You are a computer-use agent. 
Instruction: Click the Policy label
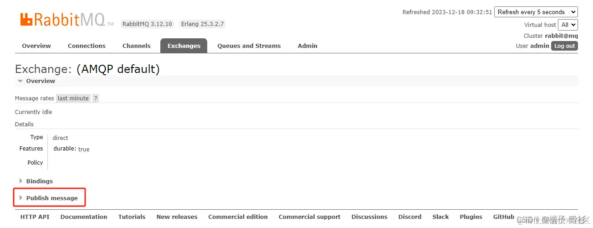tap(35, 163)
